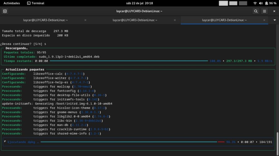Switch to the first terminal tab
279x156 pixels.
(45, 20)
